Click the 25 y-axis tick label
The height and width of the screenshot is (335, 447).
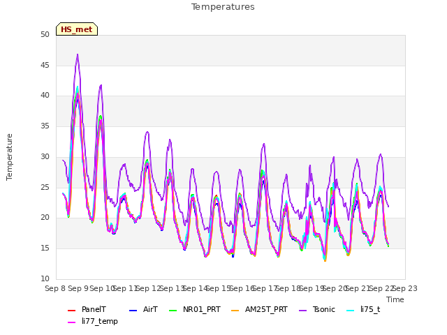(x=45, y=187)
